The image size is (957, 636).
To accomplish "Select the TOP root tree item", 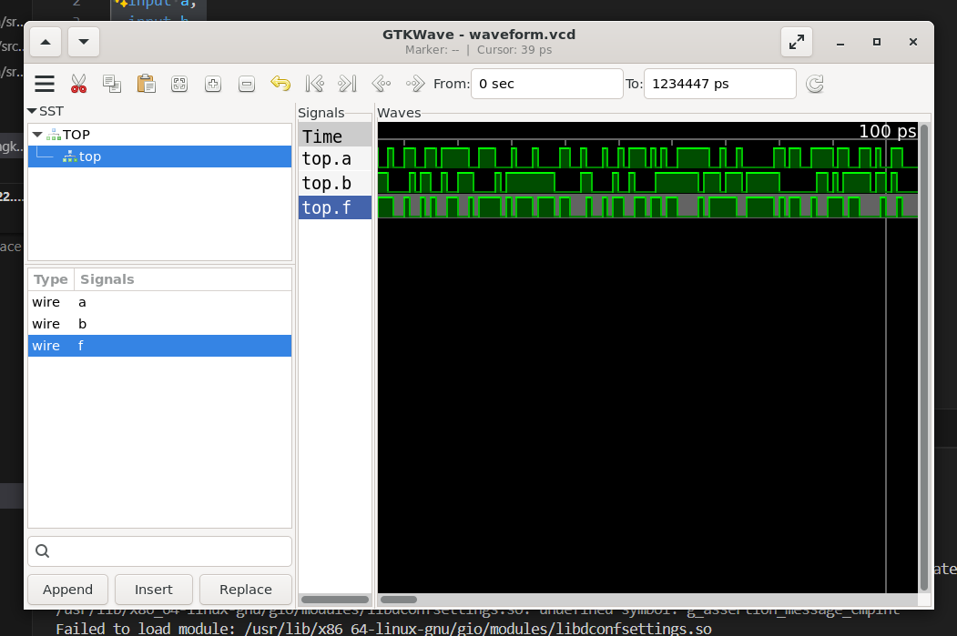I will point(159,135).
